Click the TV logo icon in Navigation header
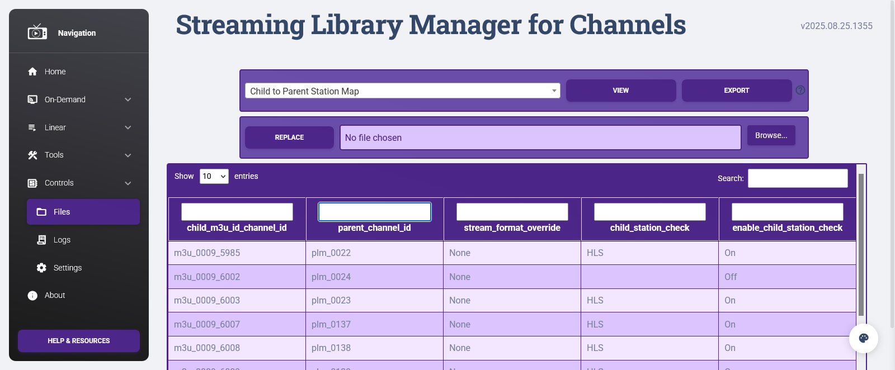The height and width of the screenshot is (370, 895). click(x=37, y=32)
